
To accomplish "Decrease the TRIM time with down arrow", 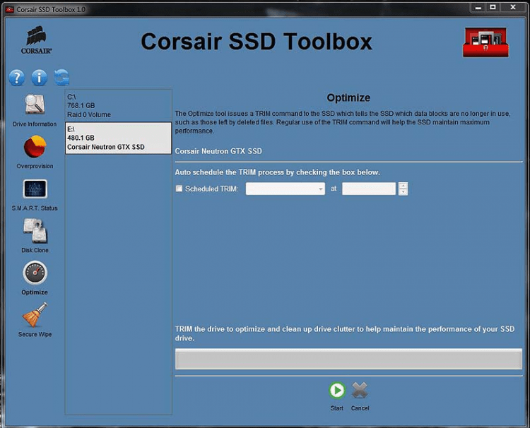I will [x=403, y=192].
